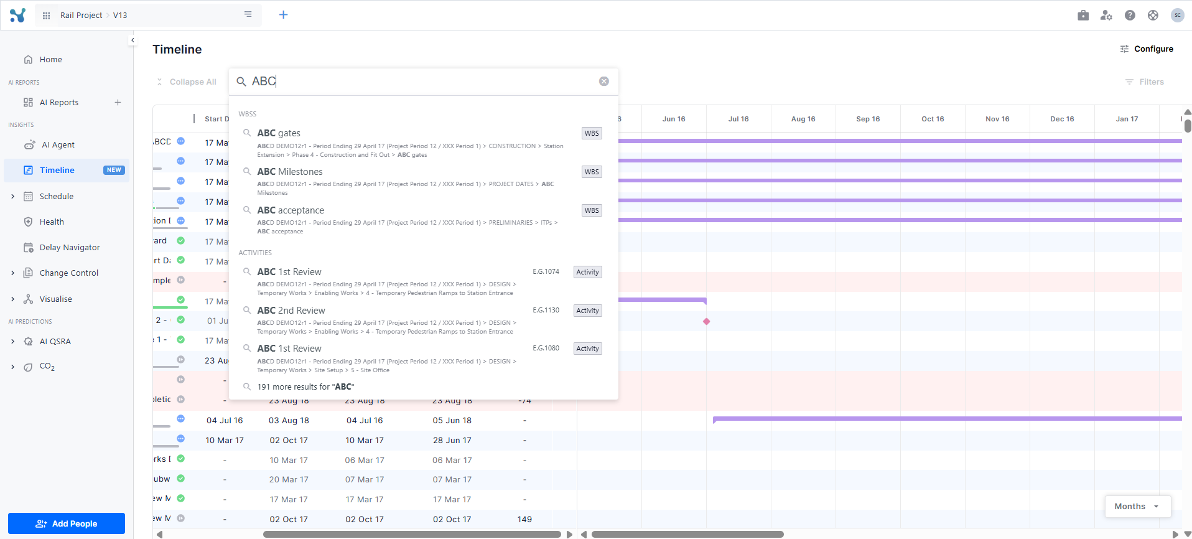Click V13 version breadcrumb
The height and width of the screenshot is (539, 1192).
pos(120,16)
